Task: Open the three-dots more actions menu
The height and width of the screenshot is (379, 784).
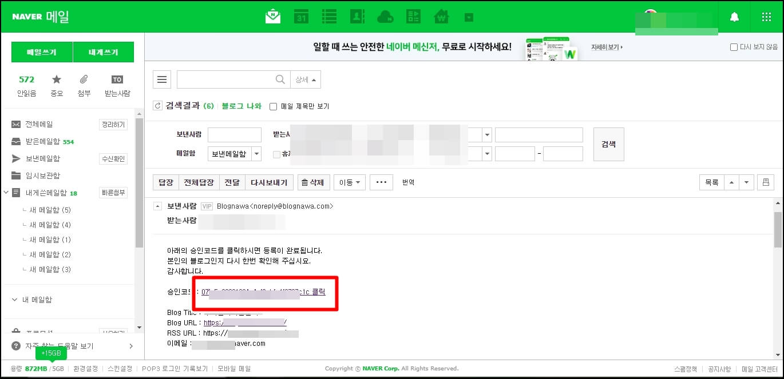Action: point(381,182)
